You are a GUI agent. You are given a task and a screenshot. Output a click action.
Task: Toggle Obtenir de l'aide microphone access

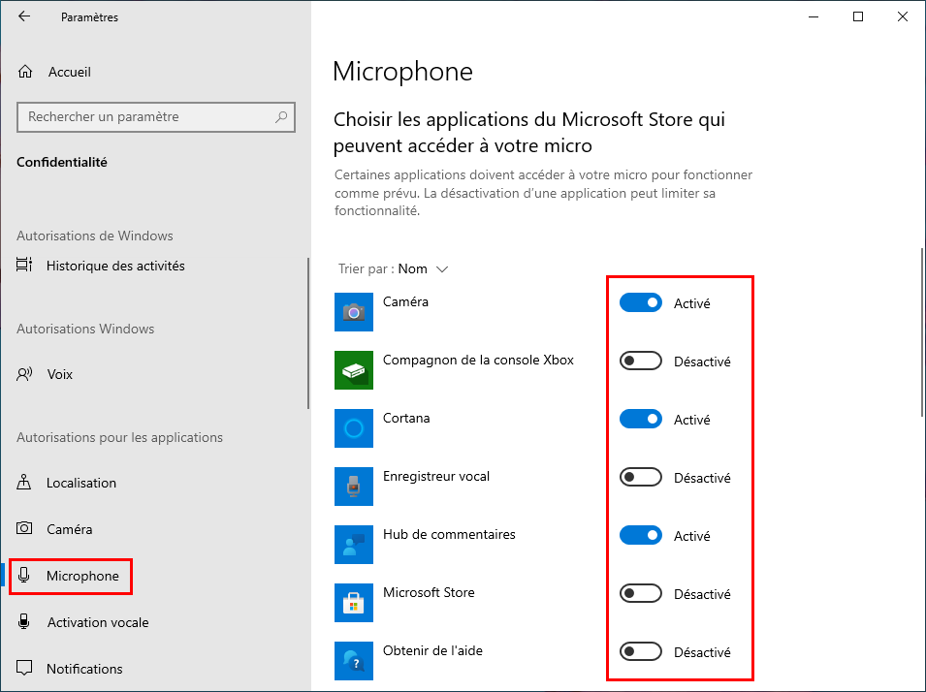pyautogui.click(x=641, y=652)
